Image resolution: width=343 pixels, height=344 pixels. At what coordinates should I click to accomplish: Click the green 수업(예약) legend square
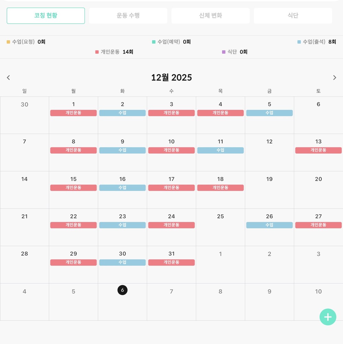(153, 42)
